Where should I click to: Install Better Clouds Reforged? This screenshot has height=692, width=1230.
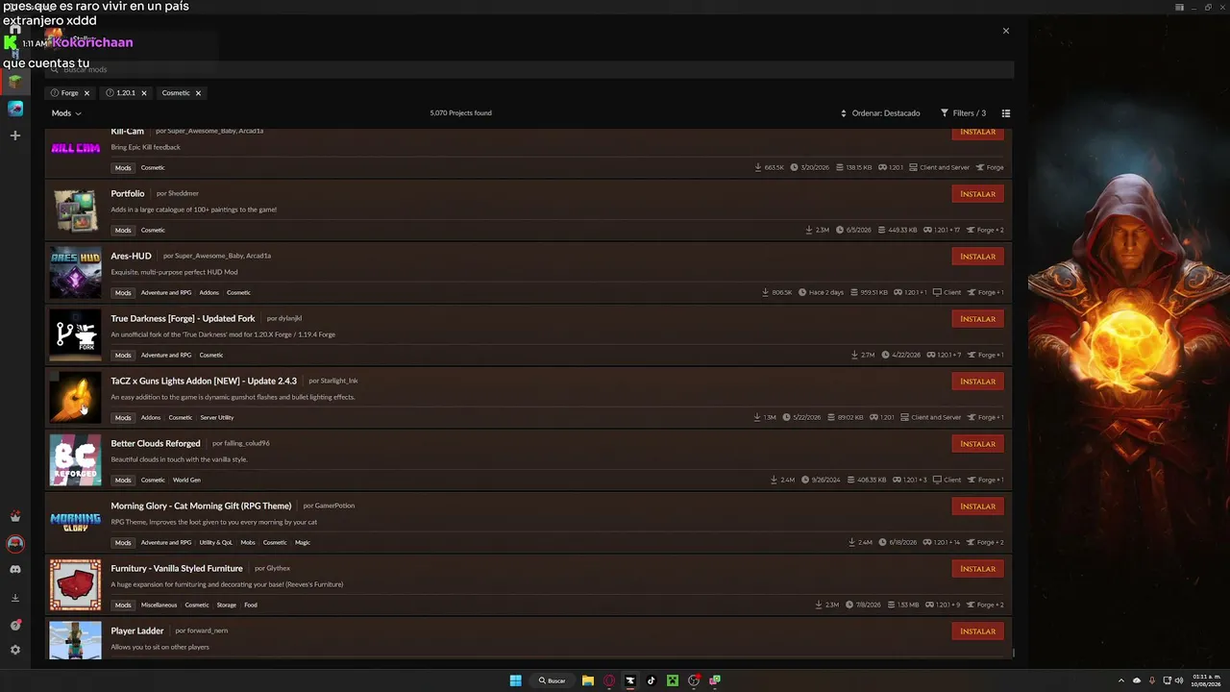[x=978, y=444]
